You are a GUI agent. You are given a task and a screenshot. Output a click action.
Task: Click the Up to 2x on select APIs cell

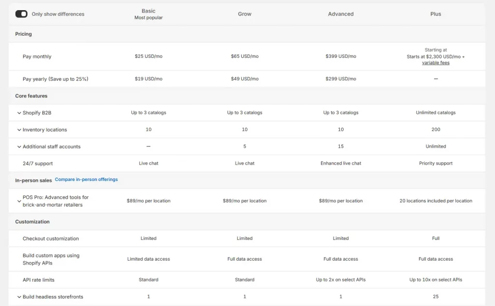point(341,279)
